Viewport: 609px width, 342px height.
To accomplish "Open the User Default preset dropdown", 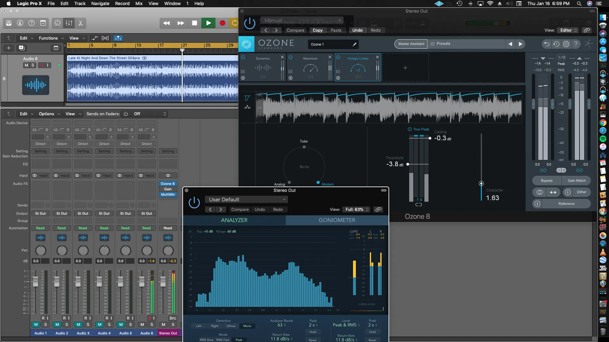I will pyautogui.click(x=247, y=199).
